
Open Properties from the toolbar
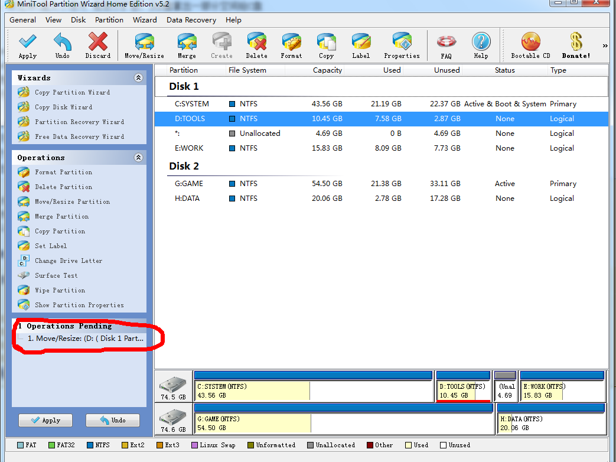(x=402, y=45)
